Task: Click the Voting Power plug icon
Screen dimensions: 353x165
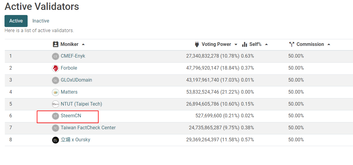Action: coord(197,44)
